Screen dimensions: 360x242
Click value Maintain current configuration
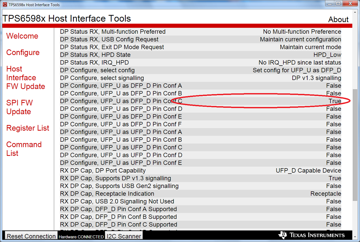coord(301,39)
